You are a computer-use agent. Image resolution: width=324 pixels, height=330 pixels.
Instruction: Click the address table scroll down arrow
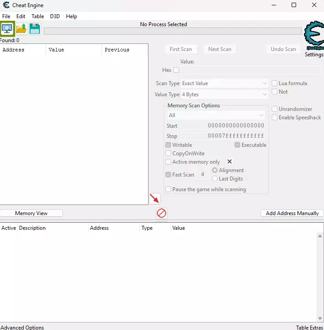click(320, 318)
